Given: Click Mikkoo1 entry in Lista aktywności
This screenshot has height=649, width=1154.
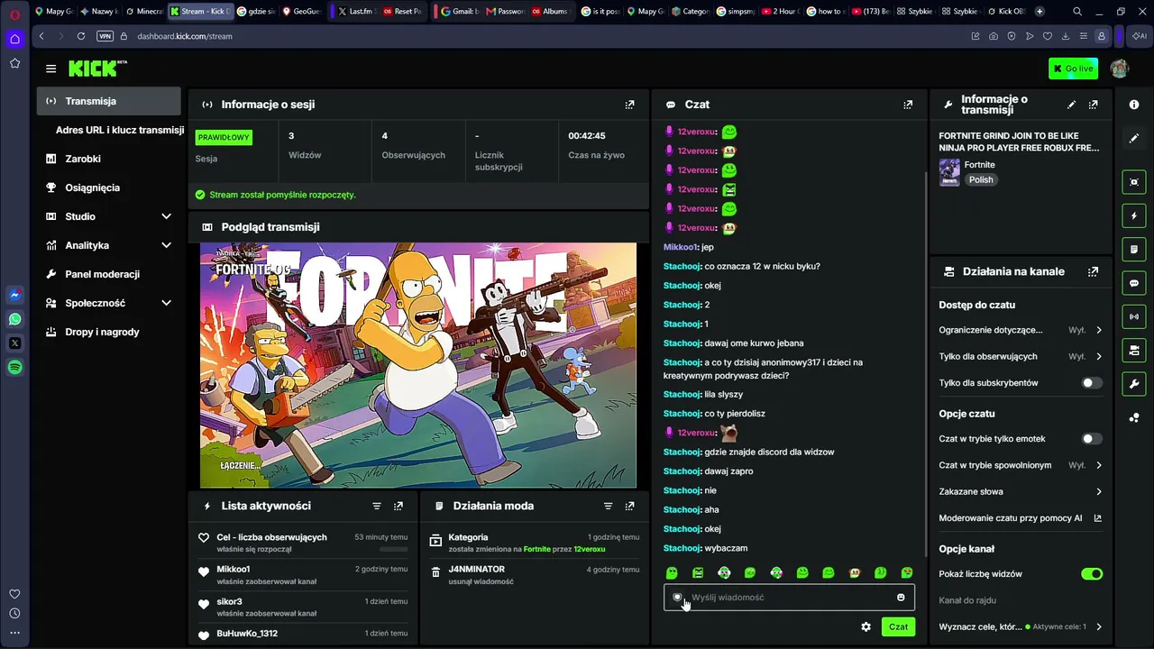Looking at the screenshot, I should click(x=302, y=575).
